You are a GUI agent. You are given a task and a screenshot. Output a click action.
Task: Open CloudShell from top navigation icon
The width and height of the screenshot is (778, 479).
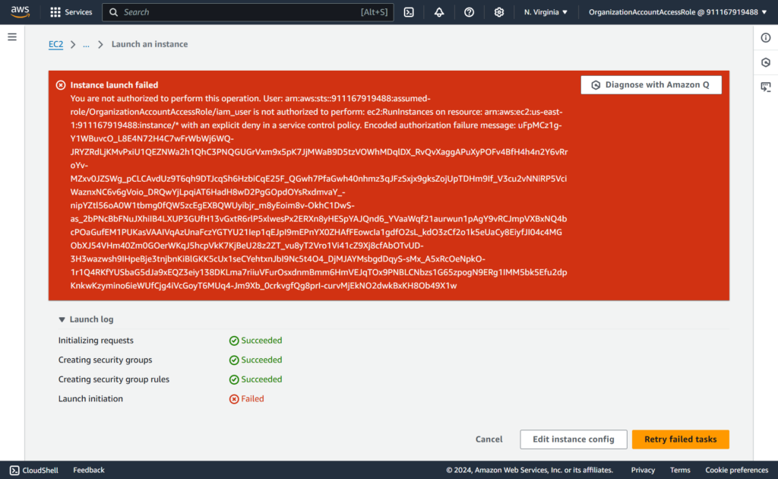[x=409, y=12]
